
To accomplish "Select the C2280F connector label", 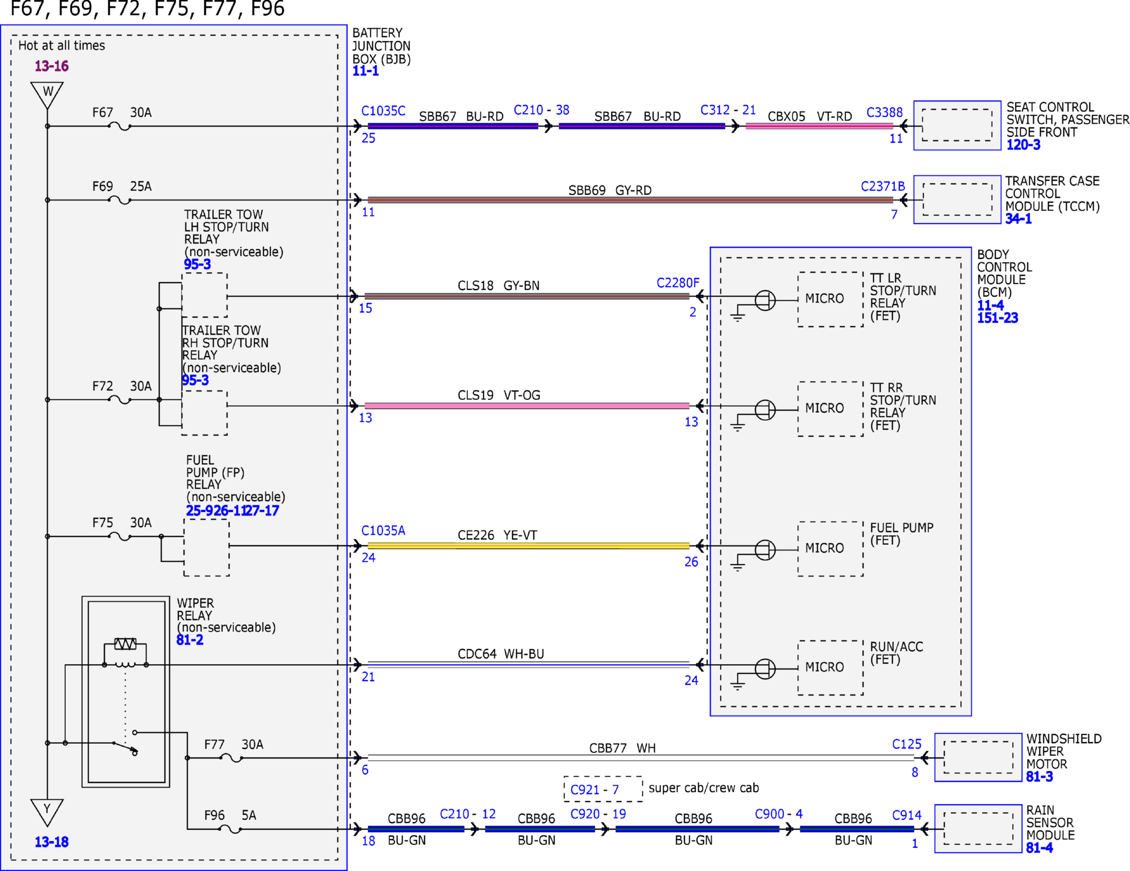I will tap(677, 283).
